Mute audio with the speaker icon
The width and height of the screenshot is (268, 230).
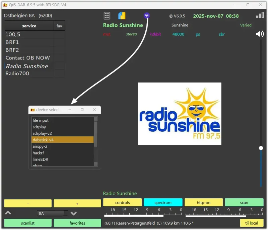(x=260, y=34)
